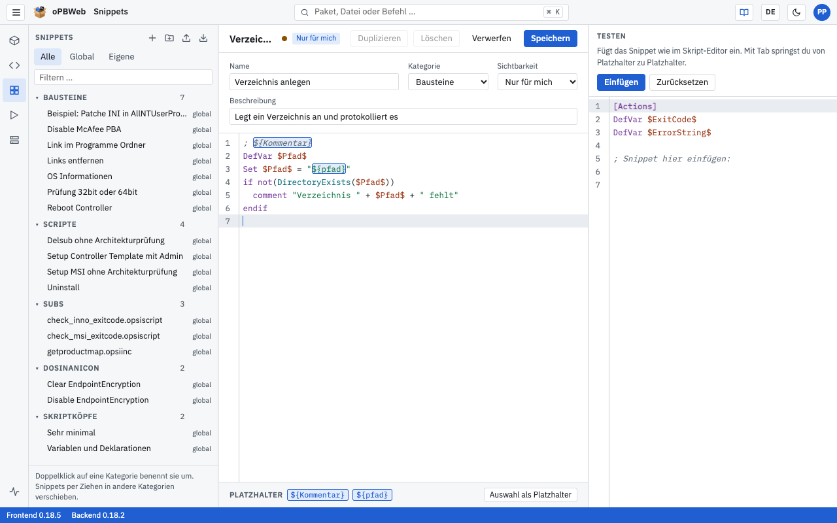Save the snippet with Speichern

[x=551, y=39]
